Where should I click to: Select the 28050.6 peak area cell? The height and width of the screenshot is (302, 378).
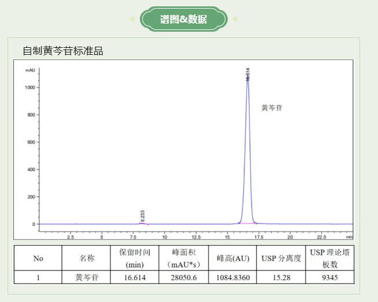coord(184,277)
